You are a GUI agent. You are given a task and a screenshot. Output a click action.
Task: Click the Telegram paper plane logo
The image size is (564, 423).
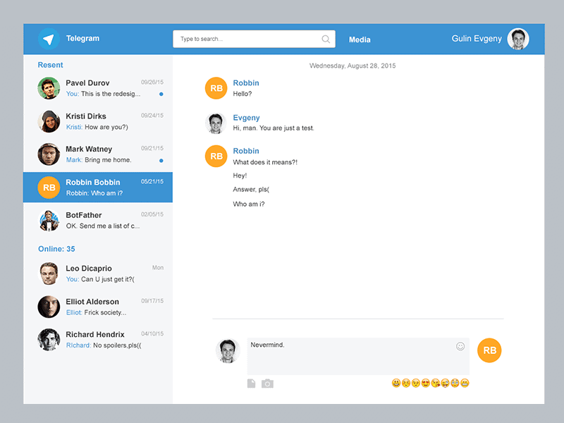(x=49, y=39)
